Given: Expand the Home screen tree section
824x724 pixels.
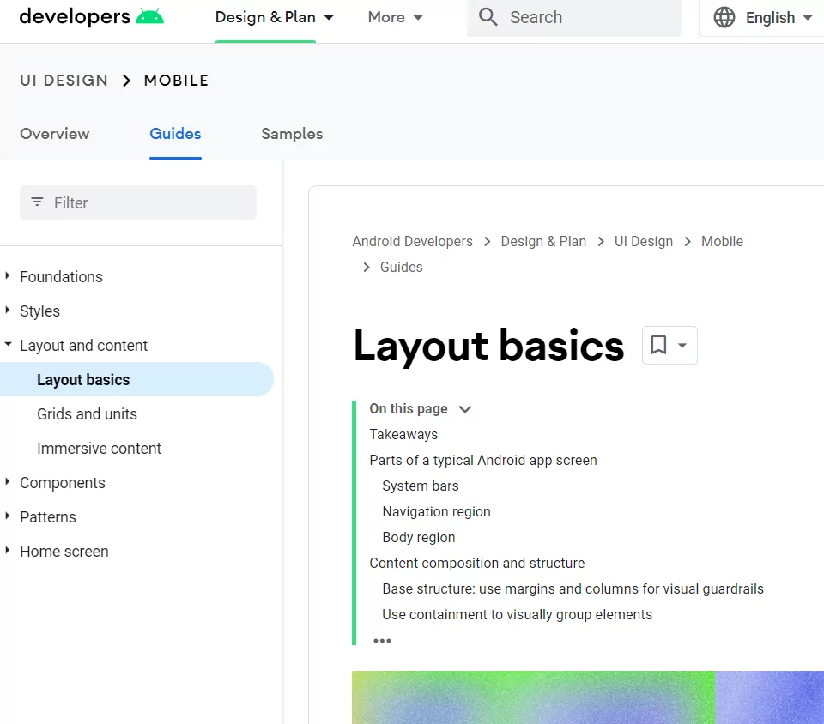Looking at the screenshot, I should (8, 550).
